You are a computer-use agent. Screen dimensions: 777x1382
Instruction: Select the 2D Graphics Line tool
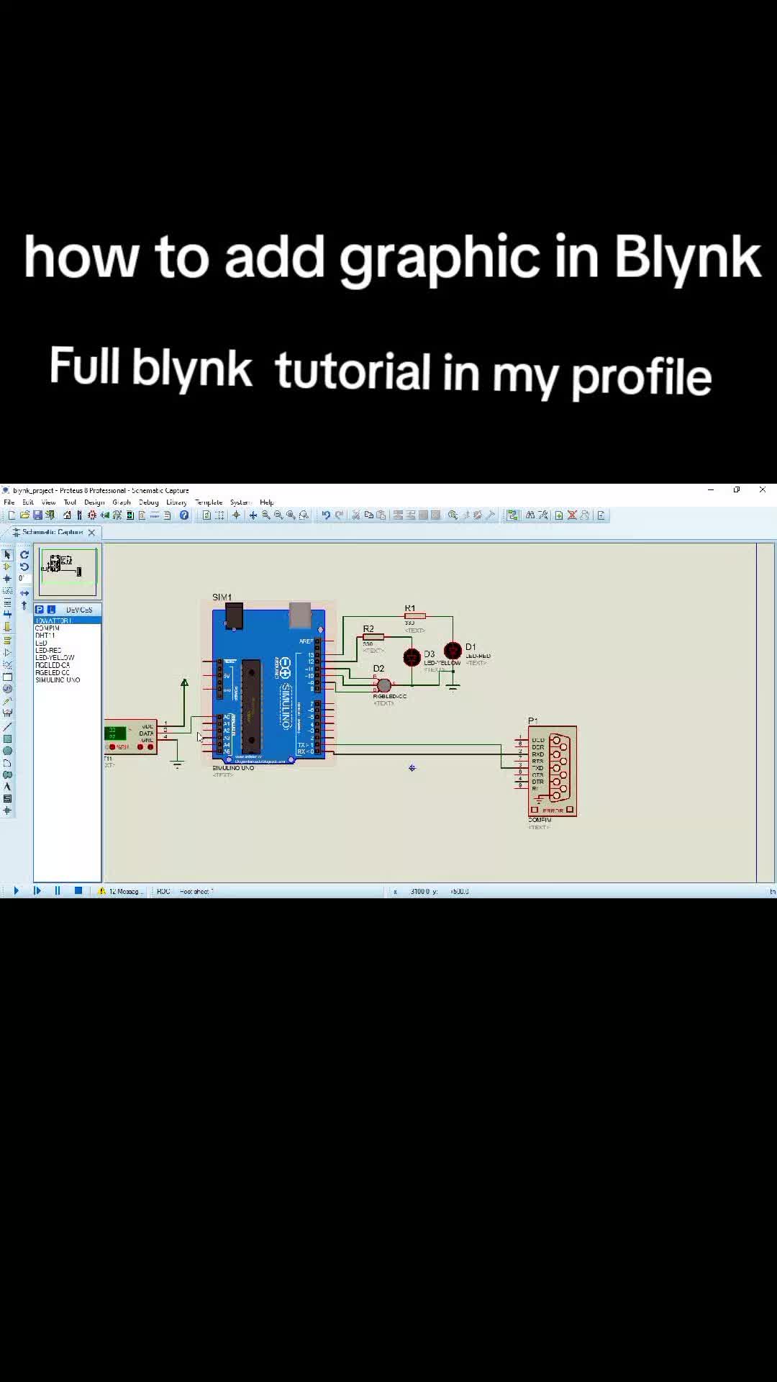click(x=7, y=726)
